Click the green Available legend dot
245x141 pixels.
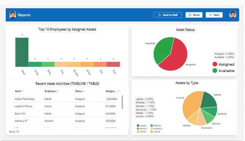[x=215, y=70]
